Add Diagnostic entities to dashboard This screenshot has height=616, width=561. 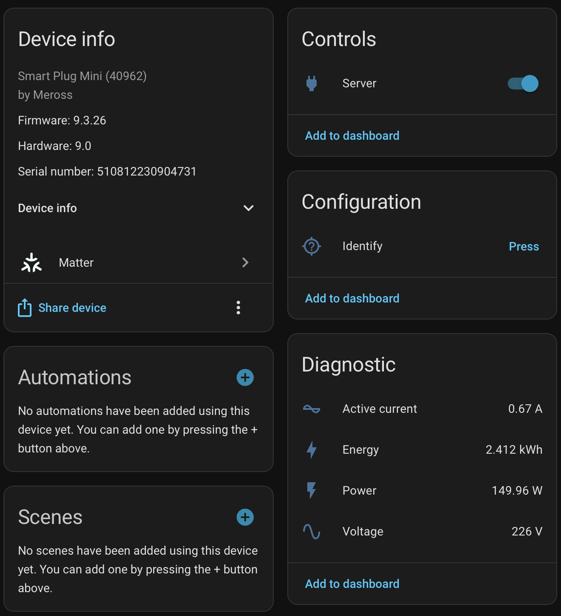(352, 584)
